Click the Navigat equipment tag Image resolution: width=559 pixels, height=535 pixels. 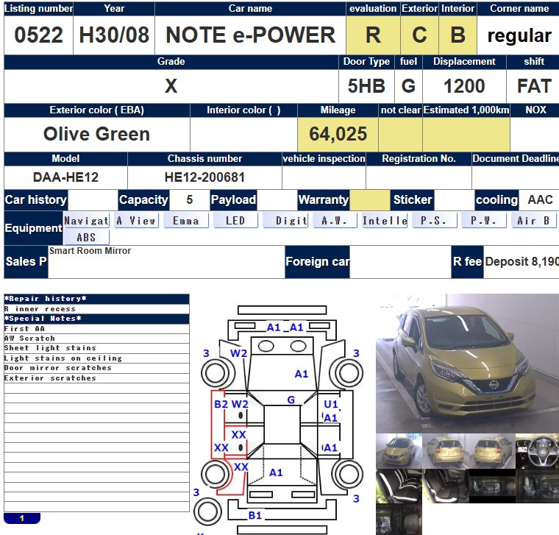pos(86,221)
